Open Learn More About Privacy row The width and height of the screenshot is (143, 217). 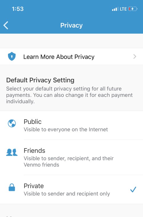pos(71,56)
